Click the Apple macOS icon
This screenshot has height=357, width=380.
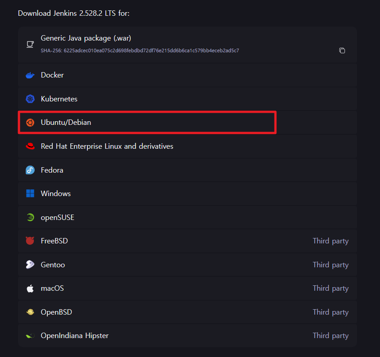[30, 288]
